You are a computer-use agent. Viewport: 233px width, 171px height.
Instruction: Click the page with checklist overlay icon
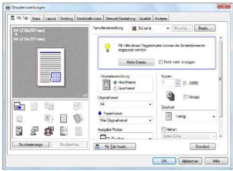click(x=64, y=131)
